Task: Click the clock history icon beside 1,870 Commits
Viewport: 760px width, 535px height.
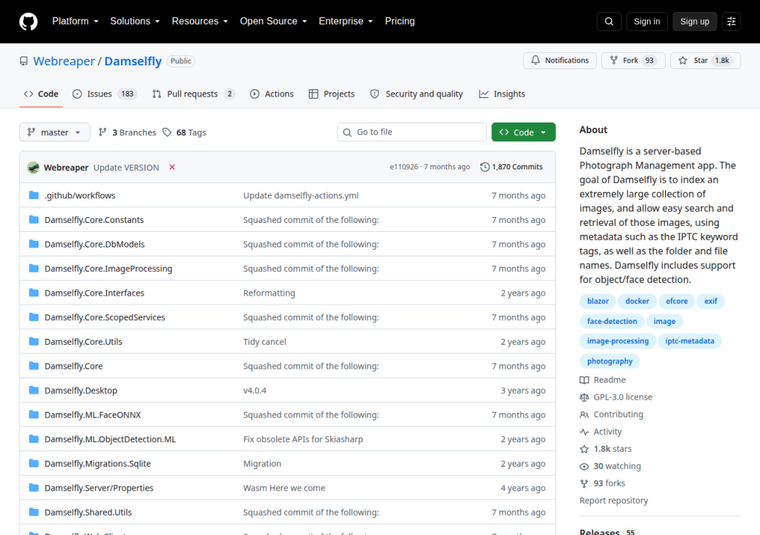Action: (x=484, y=167)
